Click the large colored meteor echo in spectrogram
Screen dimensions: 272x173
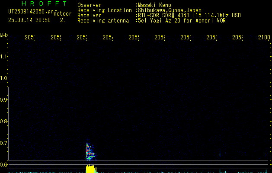(x=90, y=151)
